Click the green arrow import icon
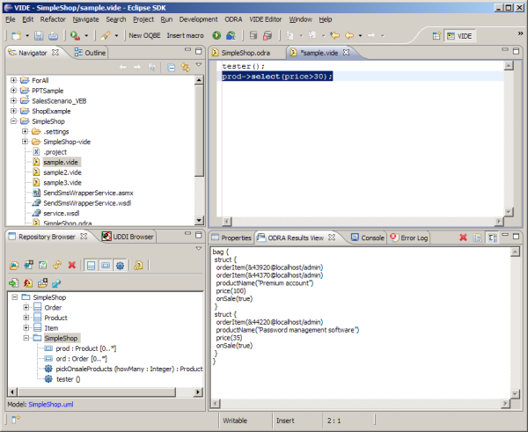The height and width of the screenshot is (432, 528). tap(14, 283)
